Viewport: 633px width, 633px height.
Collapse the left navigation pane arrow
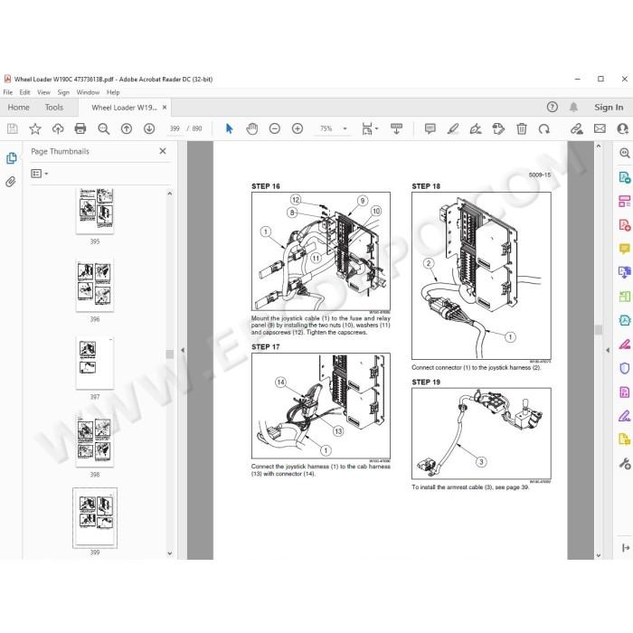(x=183, y=351)
